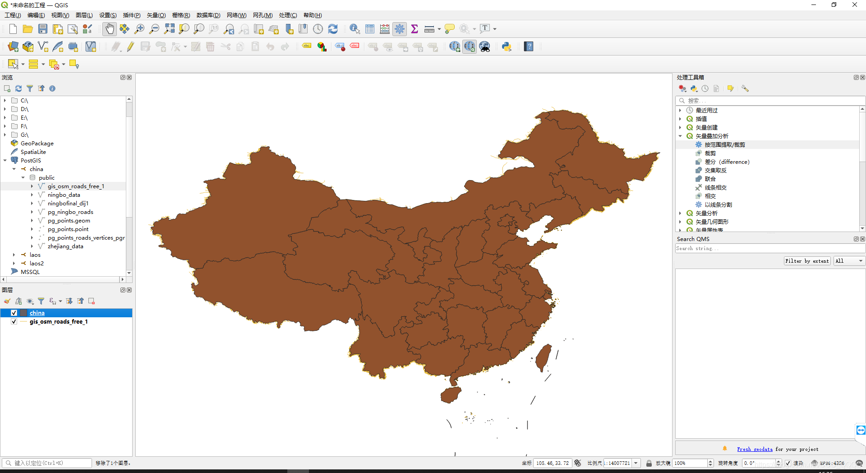Click the New Project icon
The image size is (866, 473).
13,29
